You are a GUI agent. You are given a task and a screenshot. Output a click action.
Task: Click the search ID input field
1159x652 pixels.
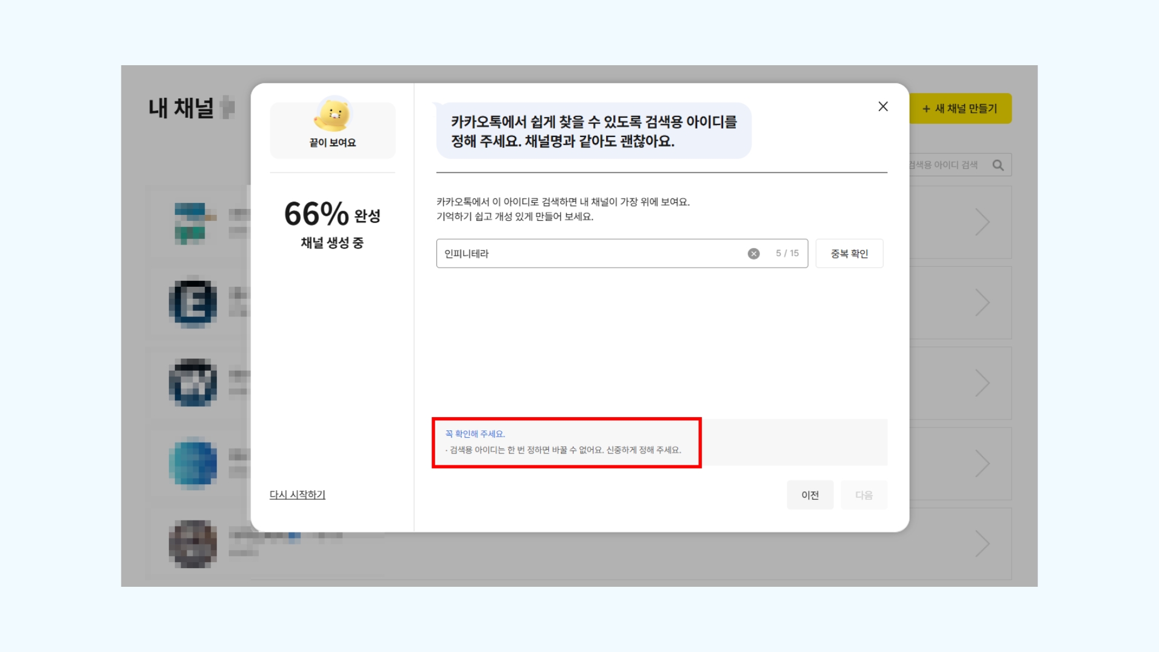coord(592,254)
